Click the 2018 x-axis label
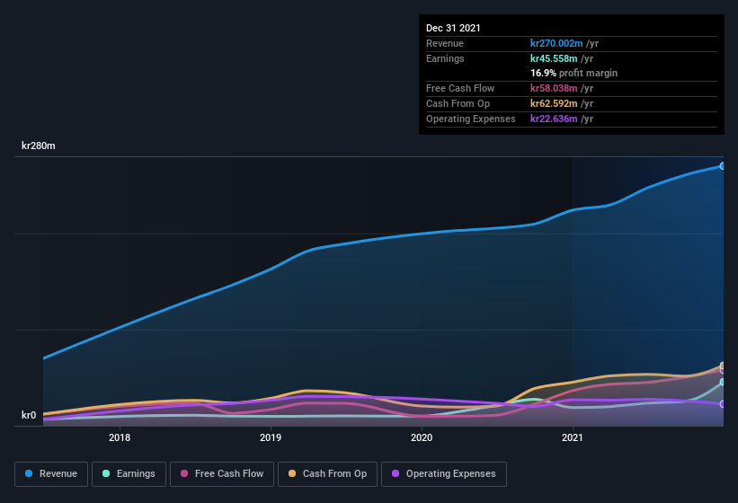The width and height of the screenshot is (738, 503). coord(120,437)
